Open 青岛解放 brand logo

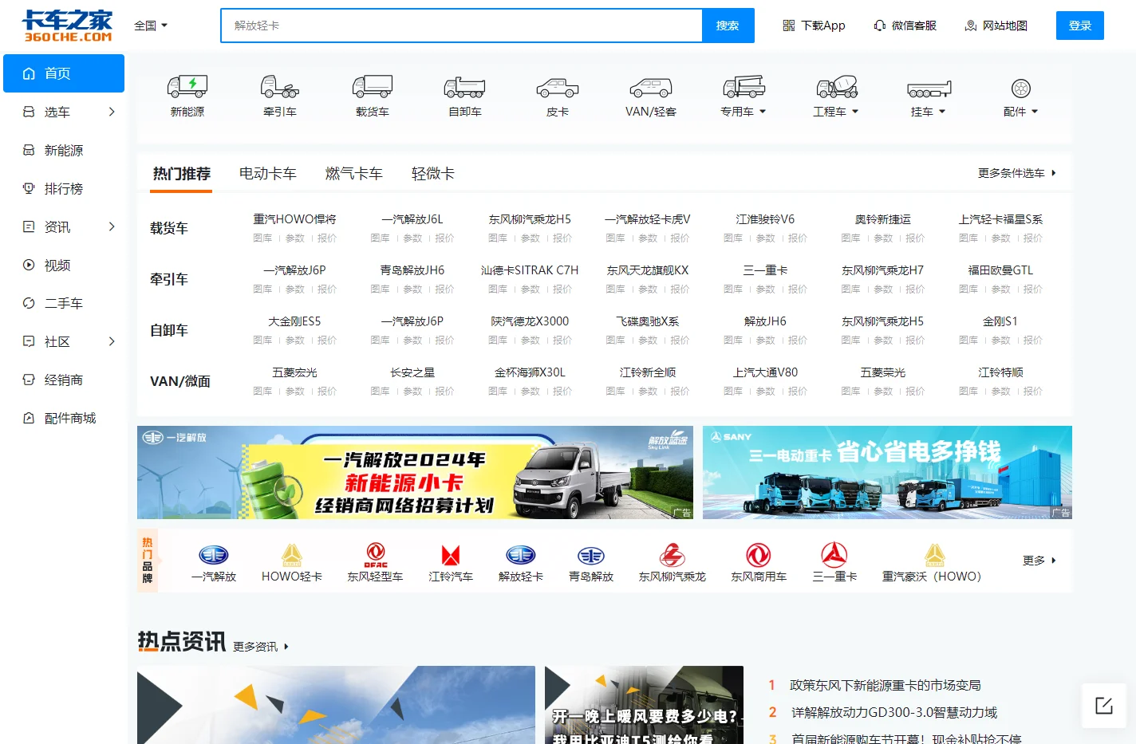pos(591,555)
